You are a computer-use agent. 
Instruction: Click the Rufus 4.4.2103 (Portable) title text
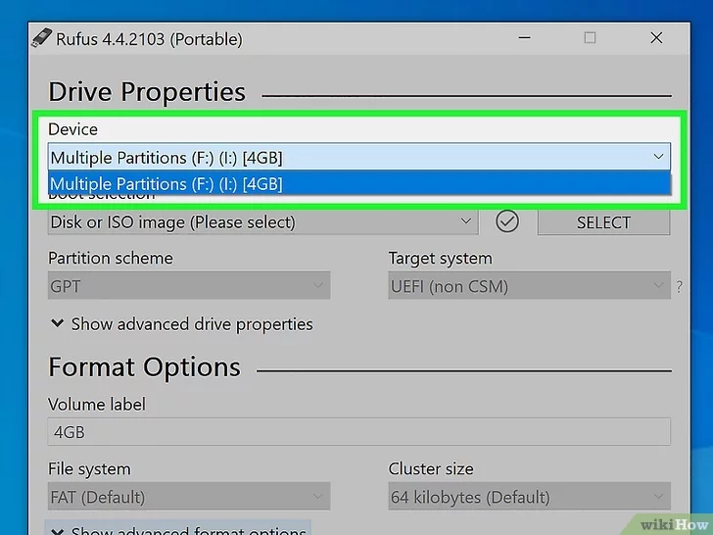click(x=149, y=39)
